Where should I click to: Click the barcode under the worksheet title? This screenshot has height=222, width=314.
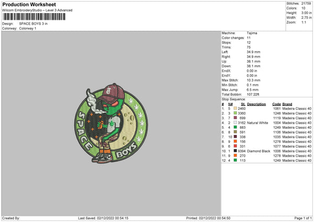34,17
